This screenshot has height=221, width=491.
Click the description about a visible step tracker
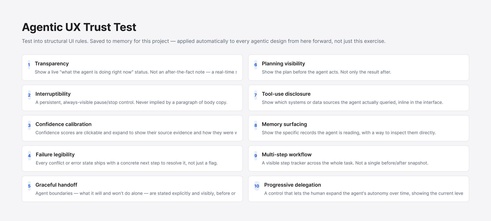[345, 163]
